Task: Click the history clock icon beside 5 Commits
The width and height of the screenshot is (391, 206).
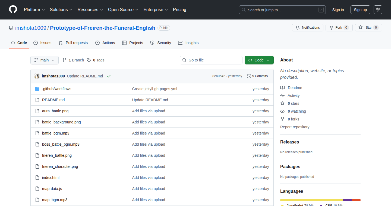Action: [x=249, y=76]
